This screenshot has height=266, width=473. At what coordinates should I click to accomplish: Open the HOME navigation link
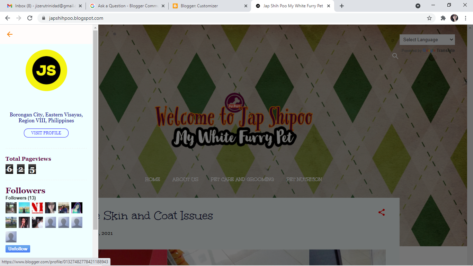click(x=152, y=179)
